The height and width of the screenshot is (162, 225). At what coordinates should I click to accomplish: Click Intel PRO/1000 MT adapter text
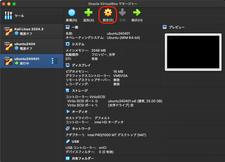[x=117, y=135]
